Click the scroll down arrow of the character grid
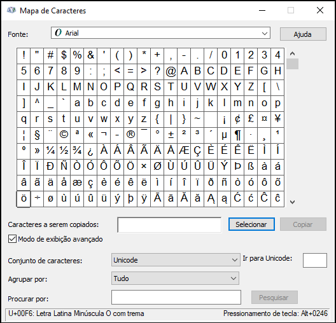Viewport: 336px width, 323px height. pos(292,202)
